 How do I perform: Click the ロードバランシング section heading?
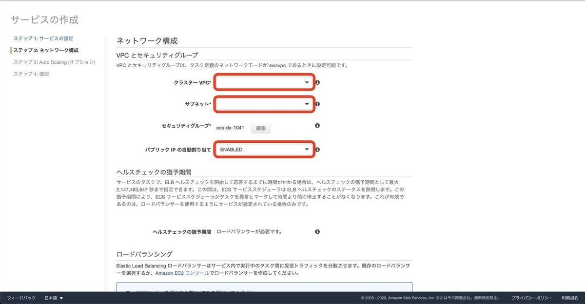[144, 254]
